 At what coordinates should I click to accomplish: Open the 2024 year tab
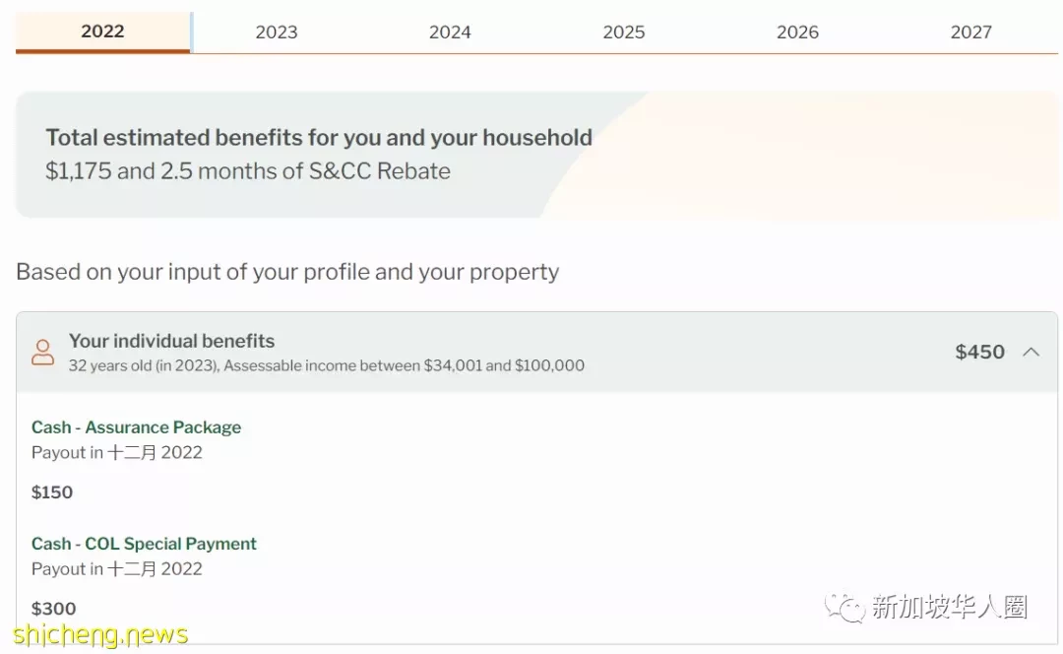coord(450,32)
